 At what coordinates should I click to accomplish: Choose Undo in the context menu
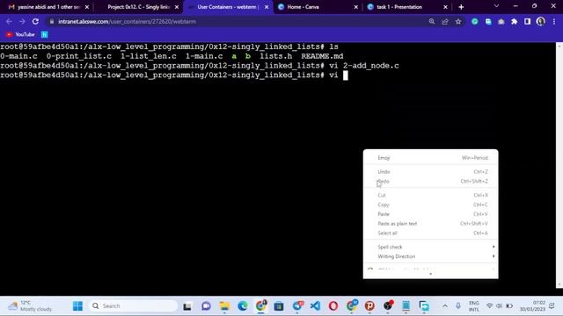coord(430,172)
